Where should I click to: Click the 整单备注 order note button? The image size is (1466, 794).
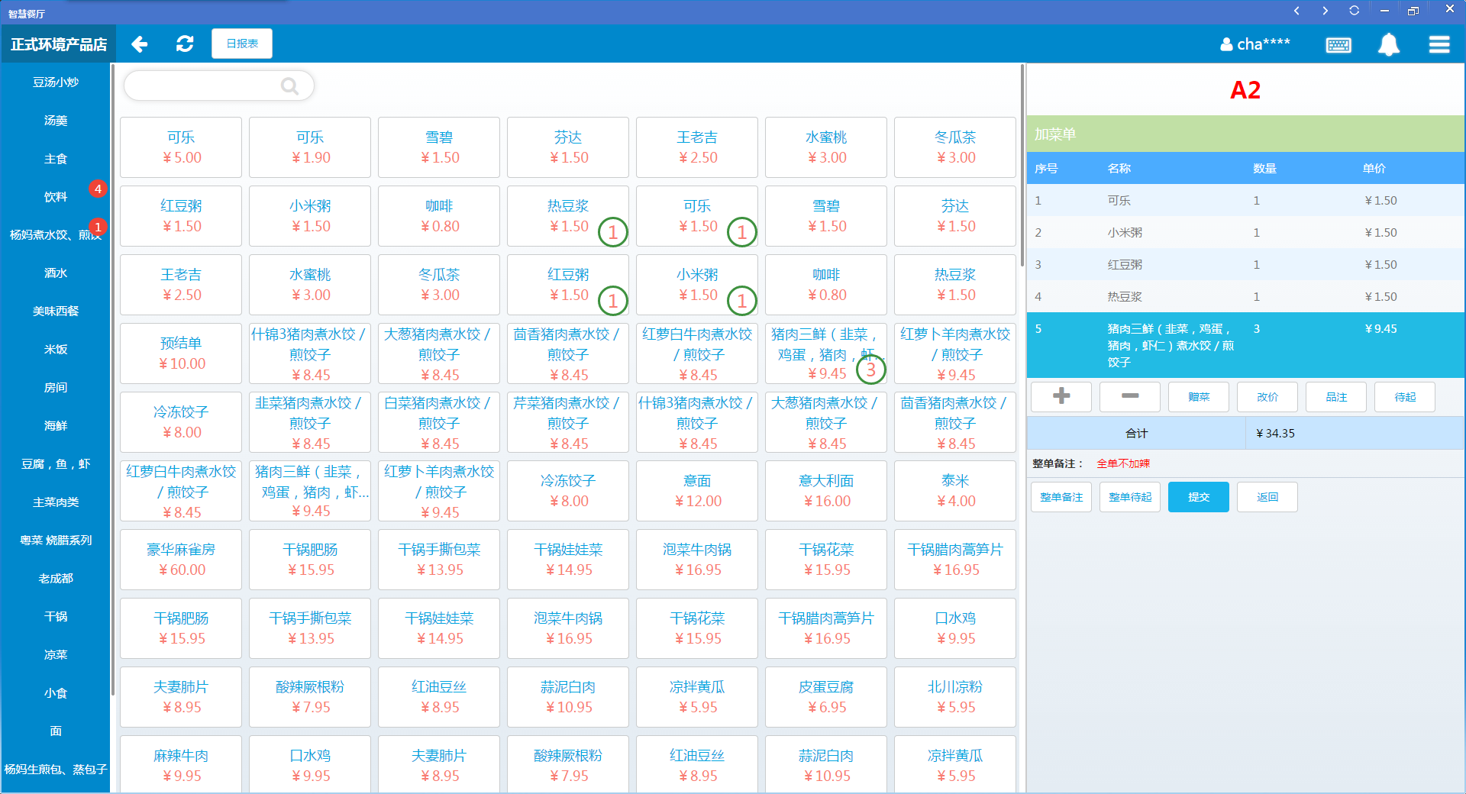coord(1061,497)
